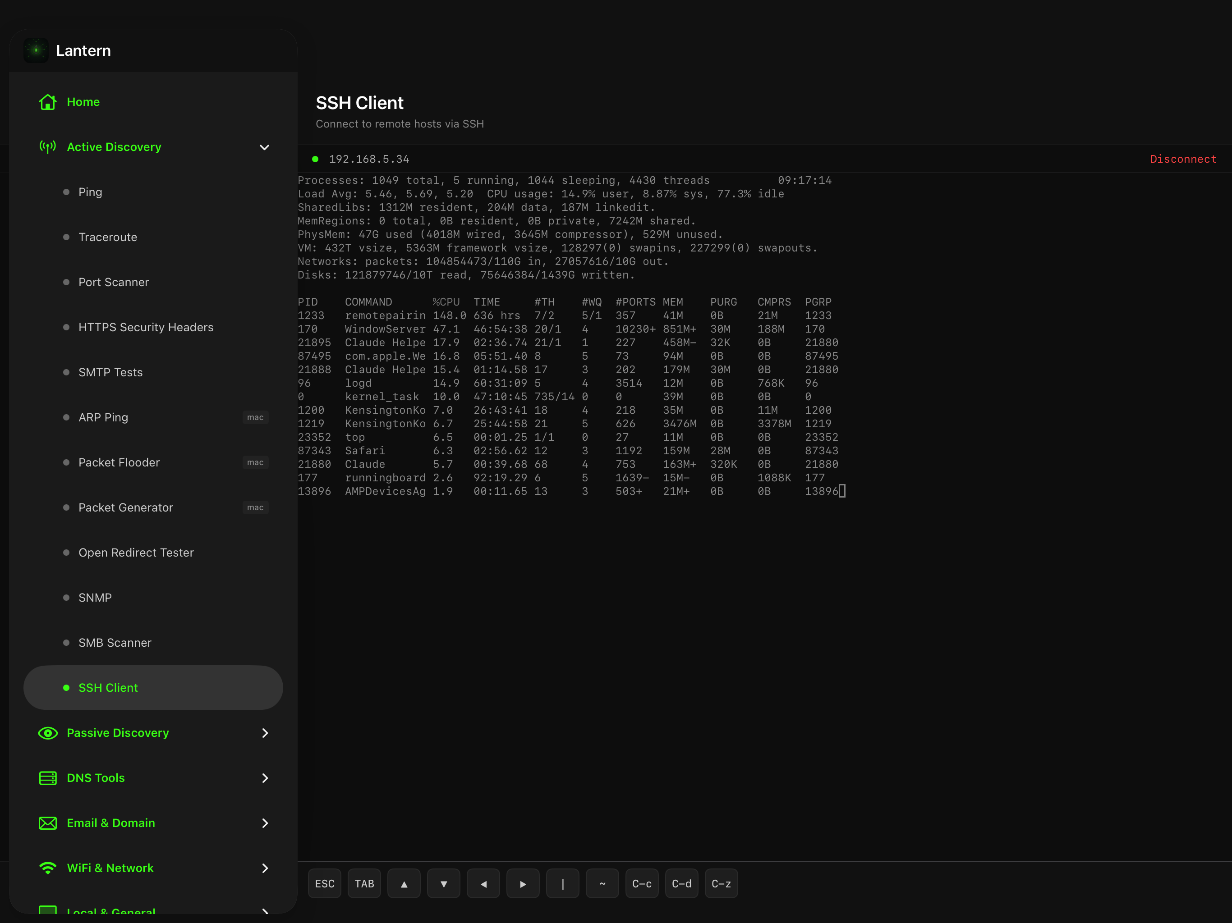Viewport: 1232px width, 923px height.
Task: Select the Active Discovery antenna icon
Action: point(48,147)
